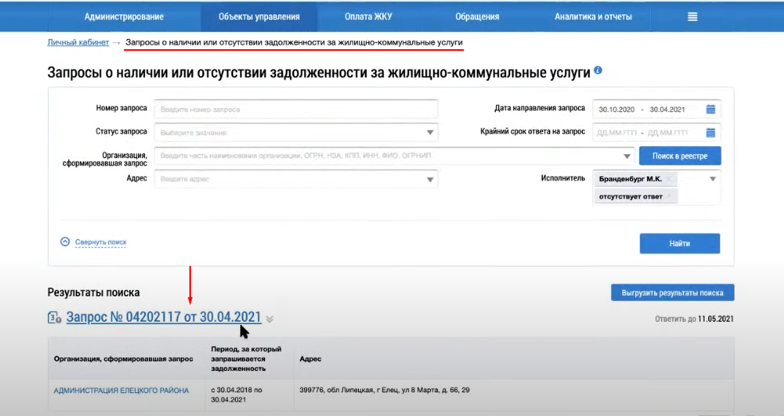Click the Найти button

(680, 244)
